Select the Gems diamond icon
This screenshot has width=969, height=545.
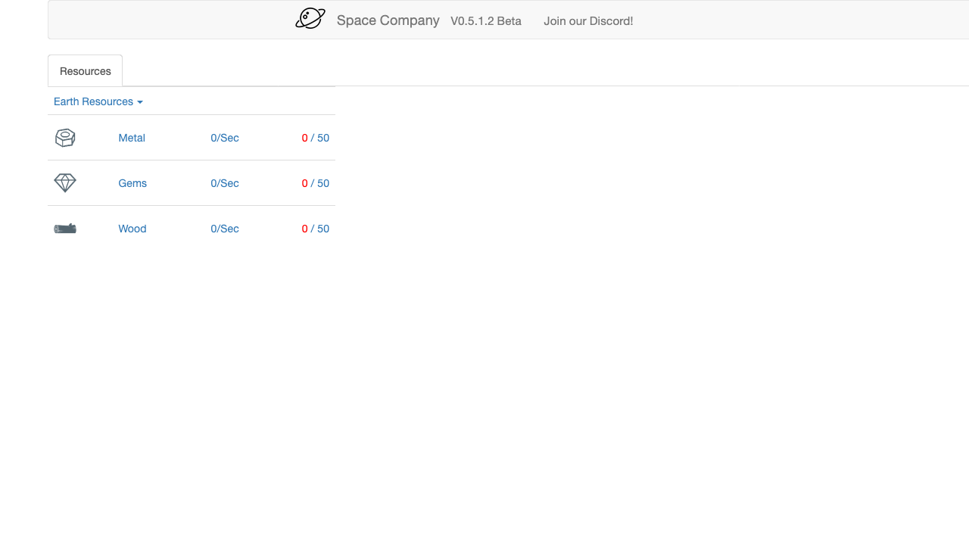(x=65, y=183)
